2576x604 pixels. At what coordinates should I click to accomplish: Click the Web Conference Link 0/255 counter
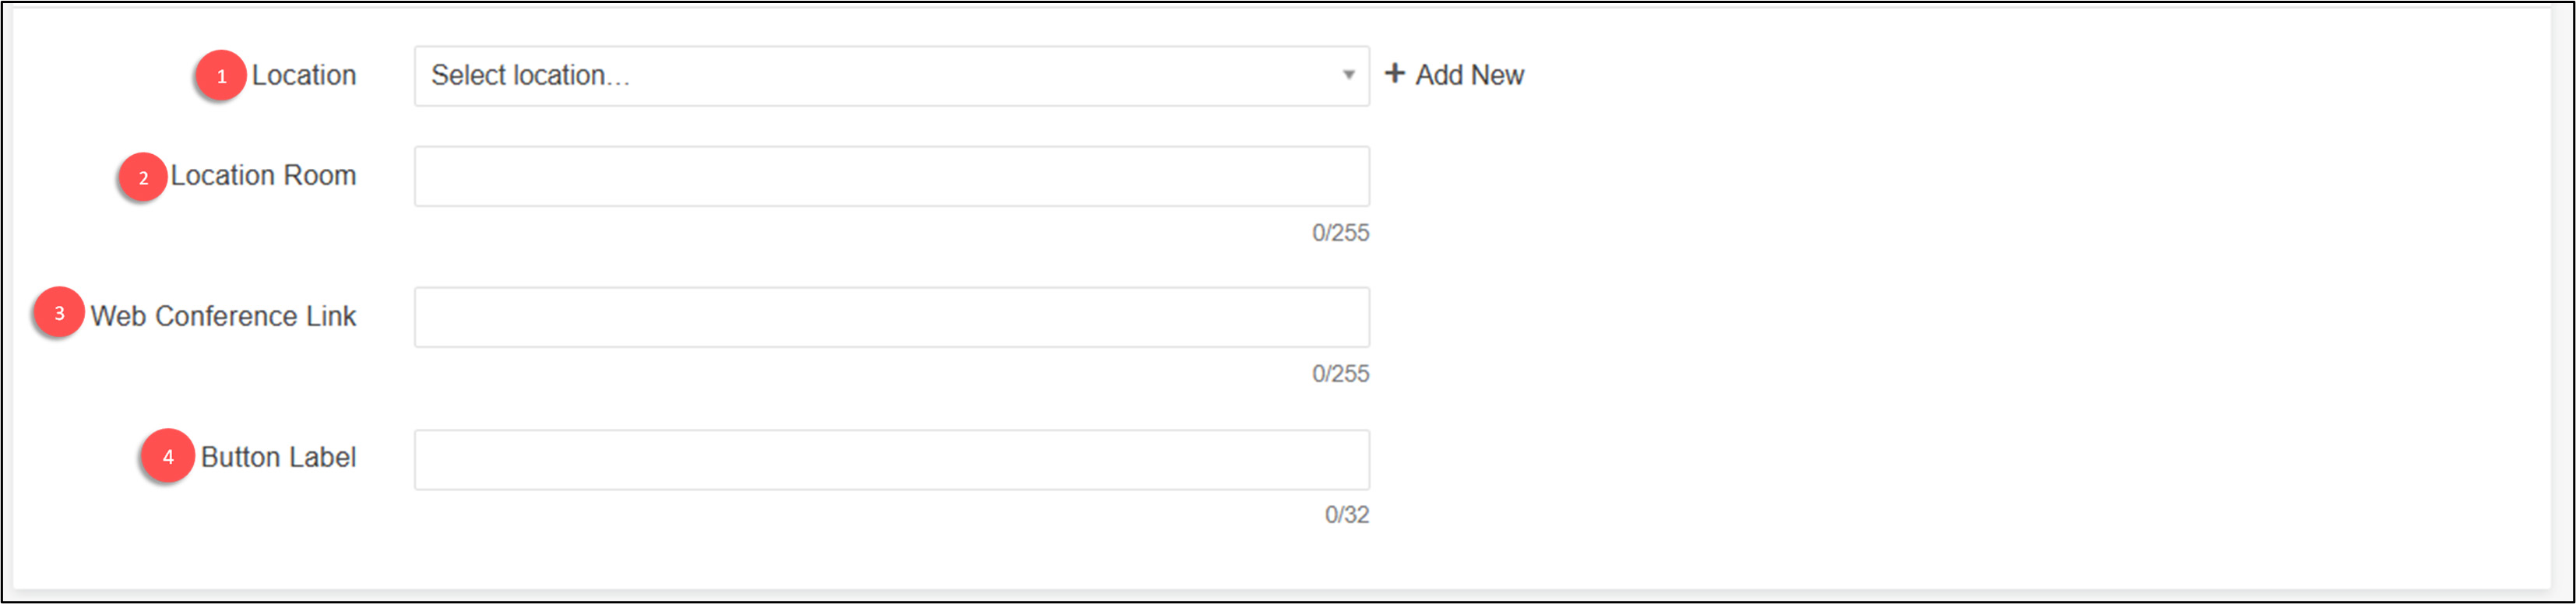coord(1340,374)
